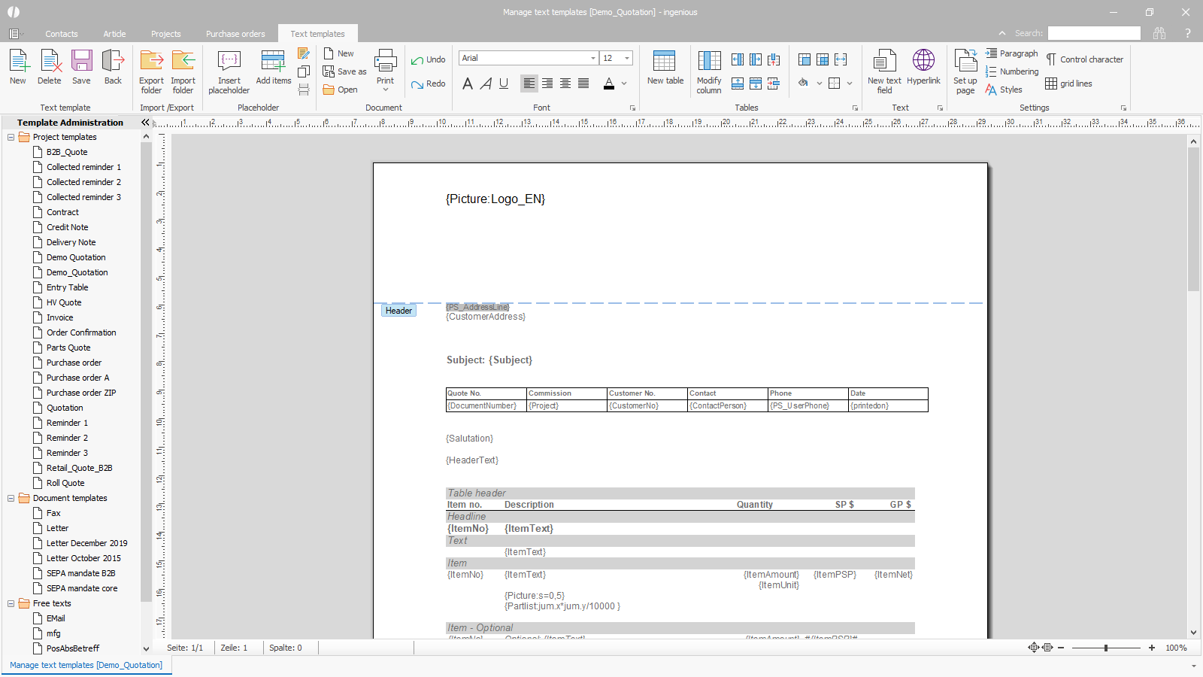The height and width of the screenshot is (677, 1203).
Task: Collapse the Document templates folder
Action: [x=11, y=498]
